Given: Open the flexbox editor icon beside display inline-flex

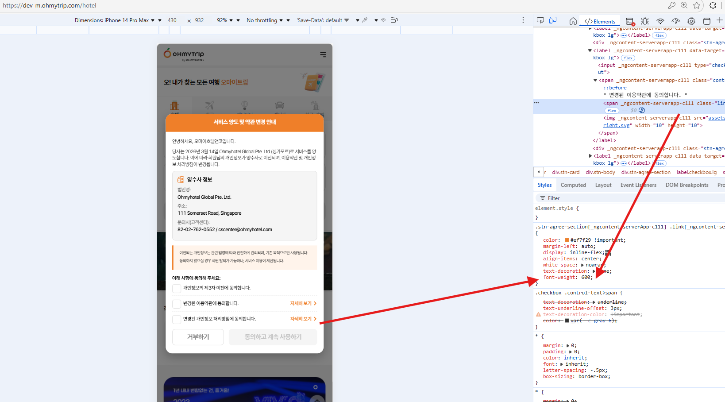Looking at the screenshot, I should tap(608, 253).
